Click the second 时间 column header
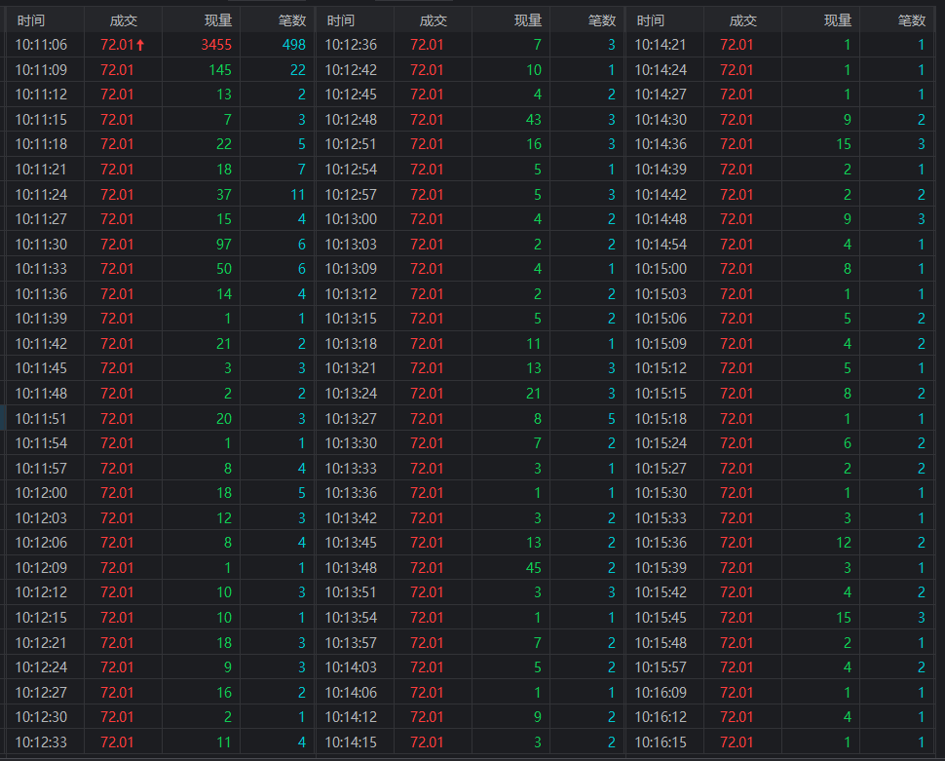This screenshot has width=945, height=761. coord(341,20)
